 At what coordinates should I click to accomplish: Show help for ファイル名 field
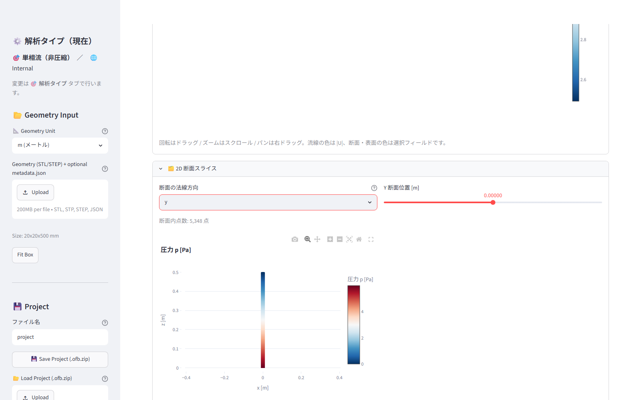pyautogui.click(x=105, y=323)
